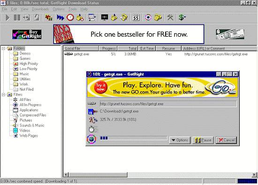The width and height of the screenshot is (258, 185).
Task: Select the All Files filter
Action: (25, 100)
